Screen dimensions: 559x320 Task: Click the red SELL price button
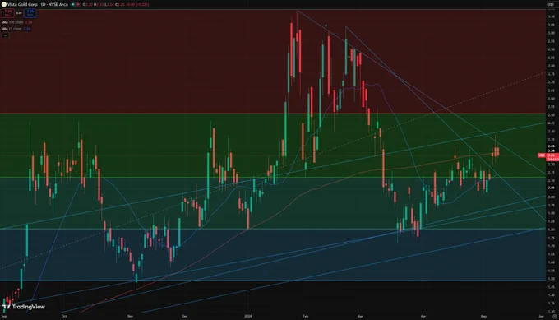[8, 13]
